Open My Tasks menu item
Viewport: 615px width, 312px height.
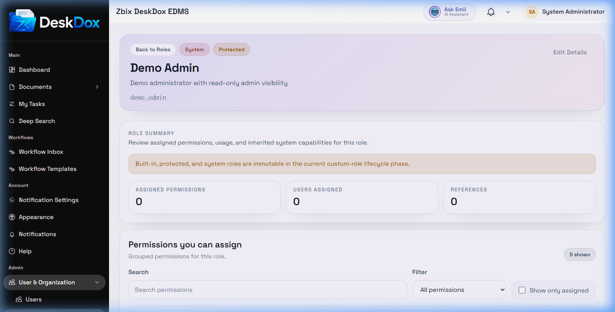[55, 104]
